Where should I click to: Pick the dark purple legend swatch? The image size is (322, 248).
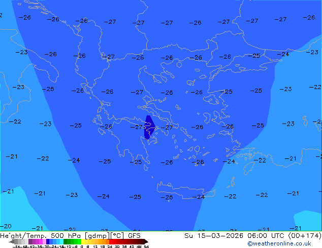pos(30,241)
